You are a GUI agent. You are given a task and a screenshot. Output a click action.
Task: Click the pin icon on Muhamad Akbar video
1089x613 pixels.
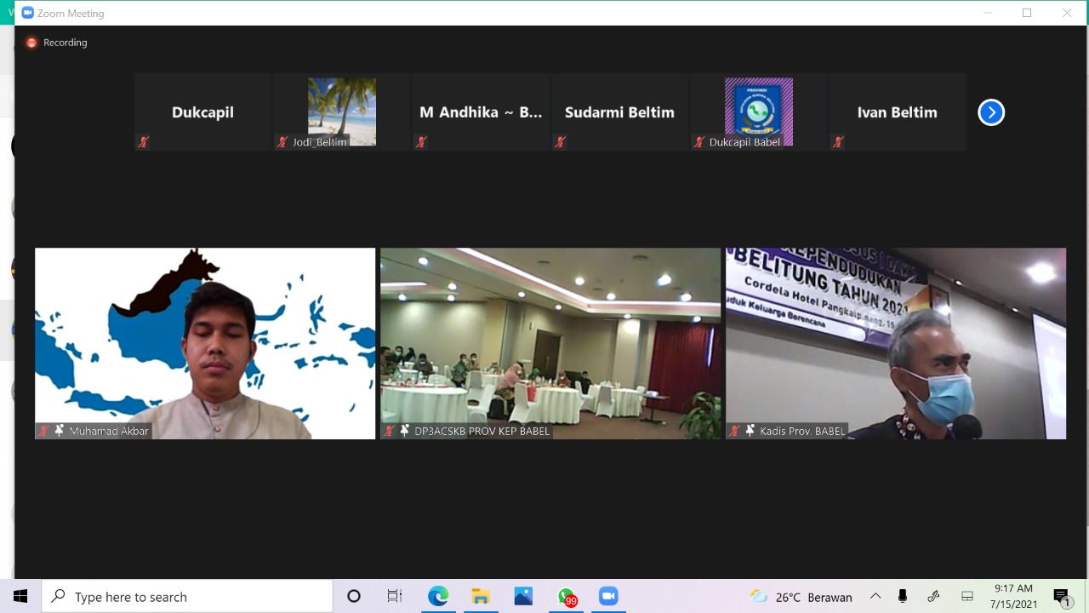(59, 431)
